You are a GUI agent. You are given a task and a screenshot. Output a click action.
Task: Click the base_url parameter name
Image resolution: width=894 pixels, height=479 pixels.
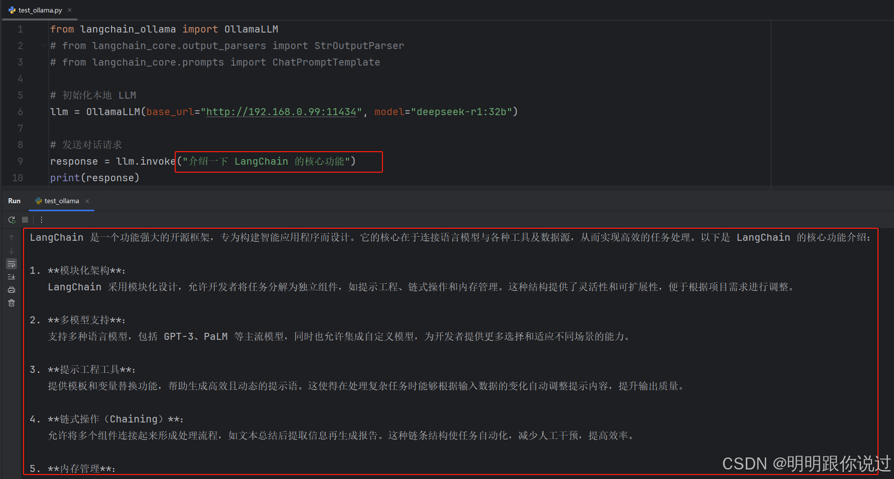point(170,112)
